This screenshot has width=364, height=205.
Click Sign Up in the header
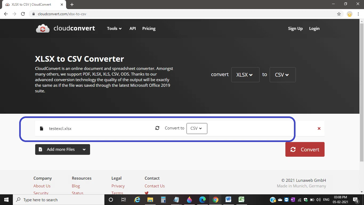[x=295, y=29]
